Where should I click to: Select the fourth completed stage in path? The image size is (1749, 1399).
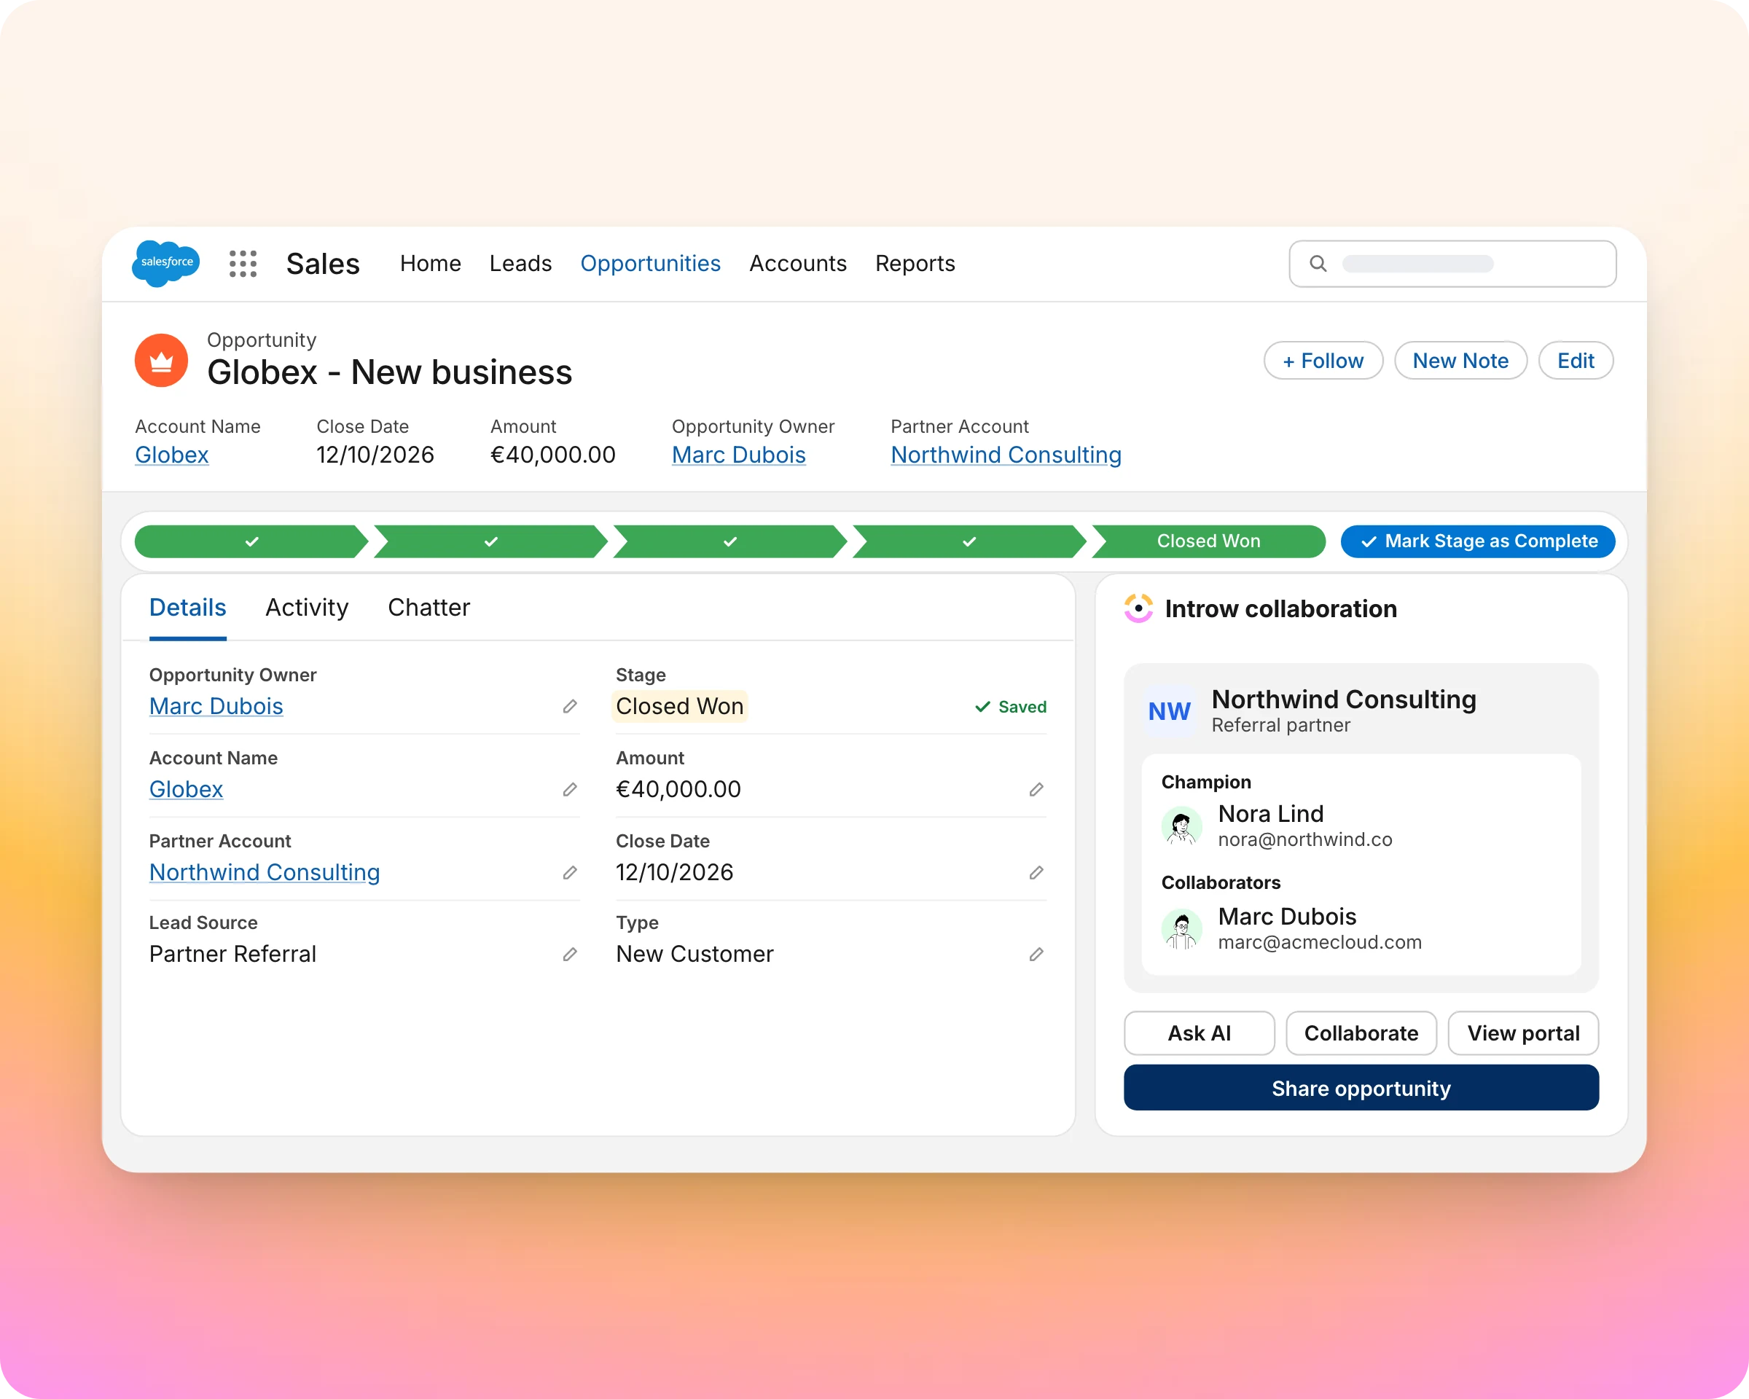click(x=969, y=541)
